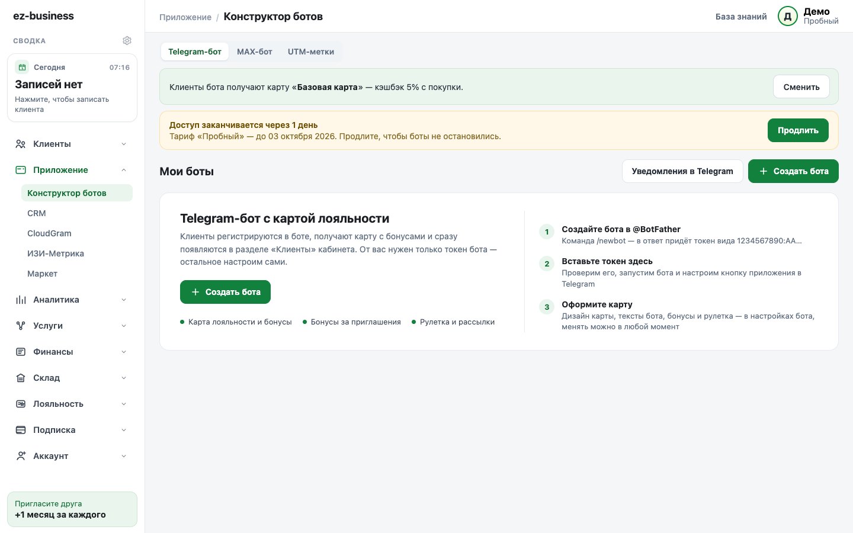
Task: Click the Приложение breadcrumb link
Action: click(185, 17)
